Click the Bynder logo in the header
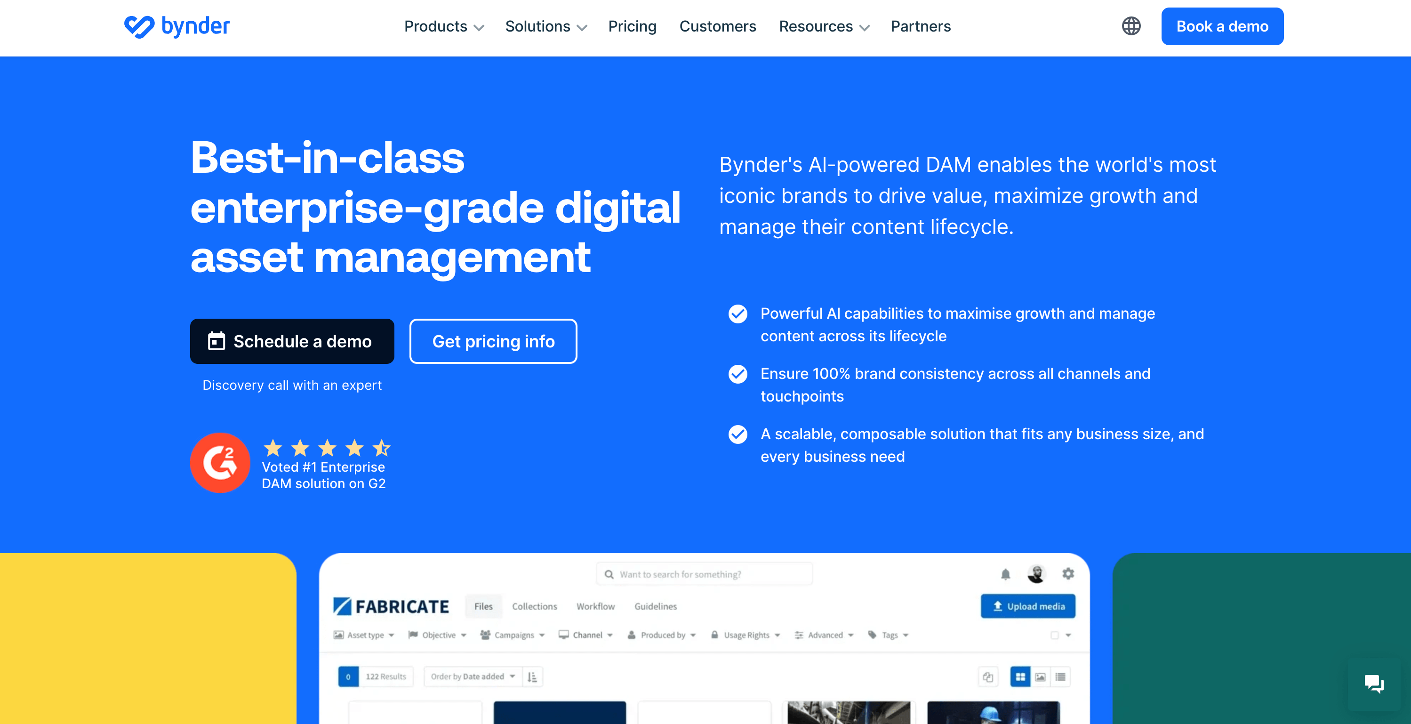Viewport: 1411px width, 724px height. click(176, 26)
